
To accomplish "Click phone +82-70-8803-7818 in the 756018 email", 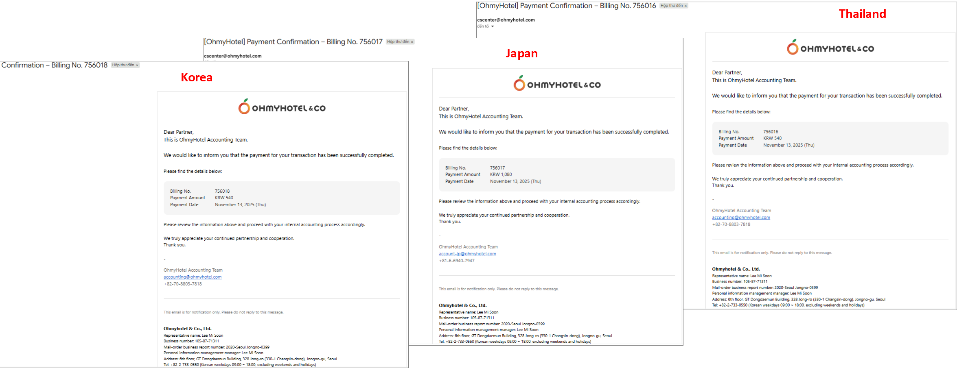I will [183, 284].
